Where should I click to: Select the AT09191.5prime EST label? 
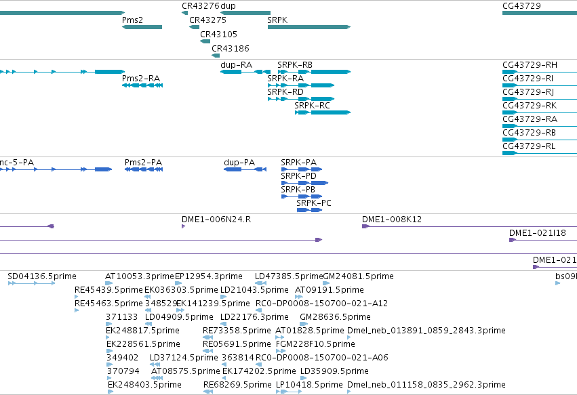pos(330,290)
